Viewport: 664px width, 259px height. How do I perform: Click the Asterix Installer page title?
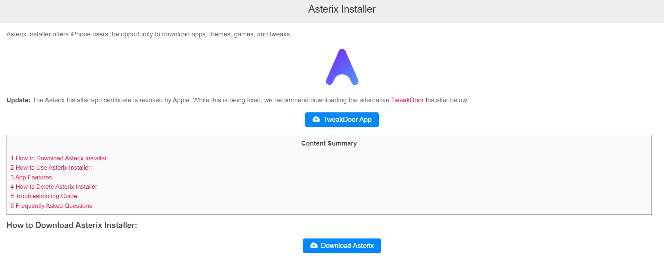coord(342,9)
